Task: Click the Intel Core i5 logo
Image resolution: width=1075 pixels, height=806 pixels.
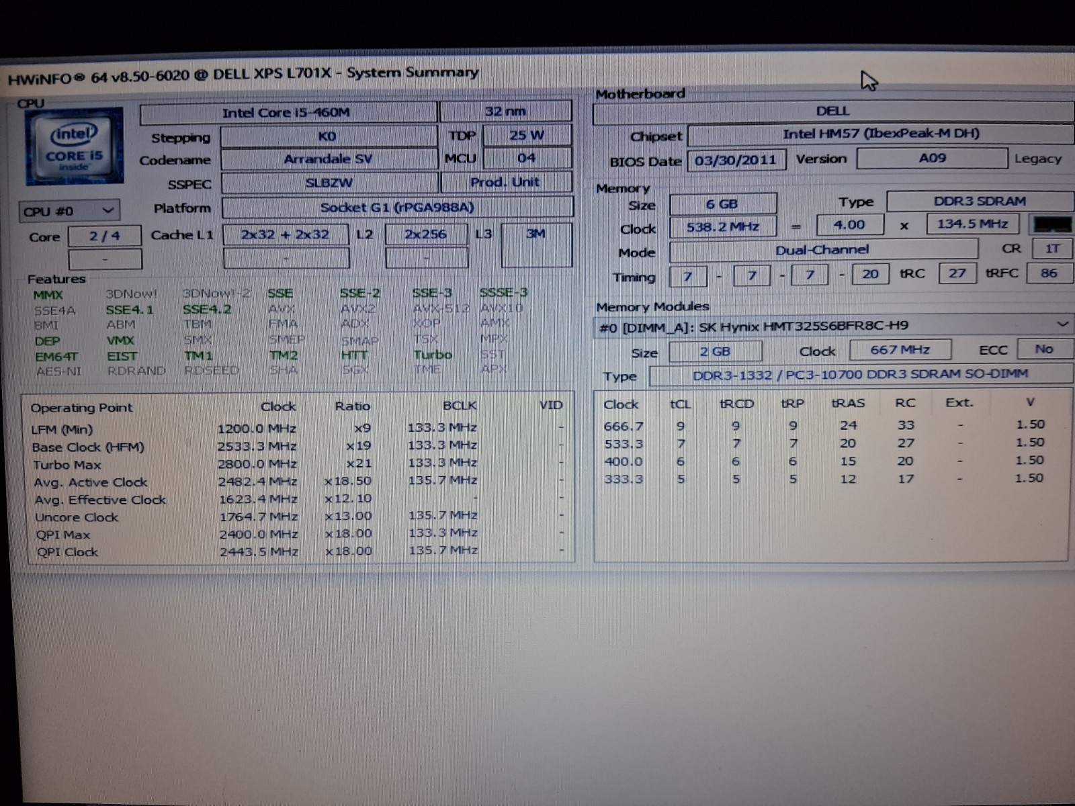Action: click(75, 146)
